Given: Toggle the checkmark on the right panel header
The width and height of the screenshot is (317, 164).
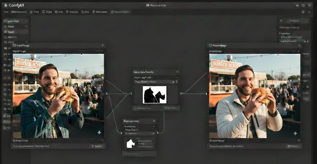Looking at the screenshot, I should [x=307, y=21].
